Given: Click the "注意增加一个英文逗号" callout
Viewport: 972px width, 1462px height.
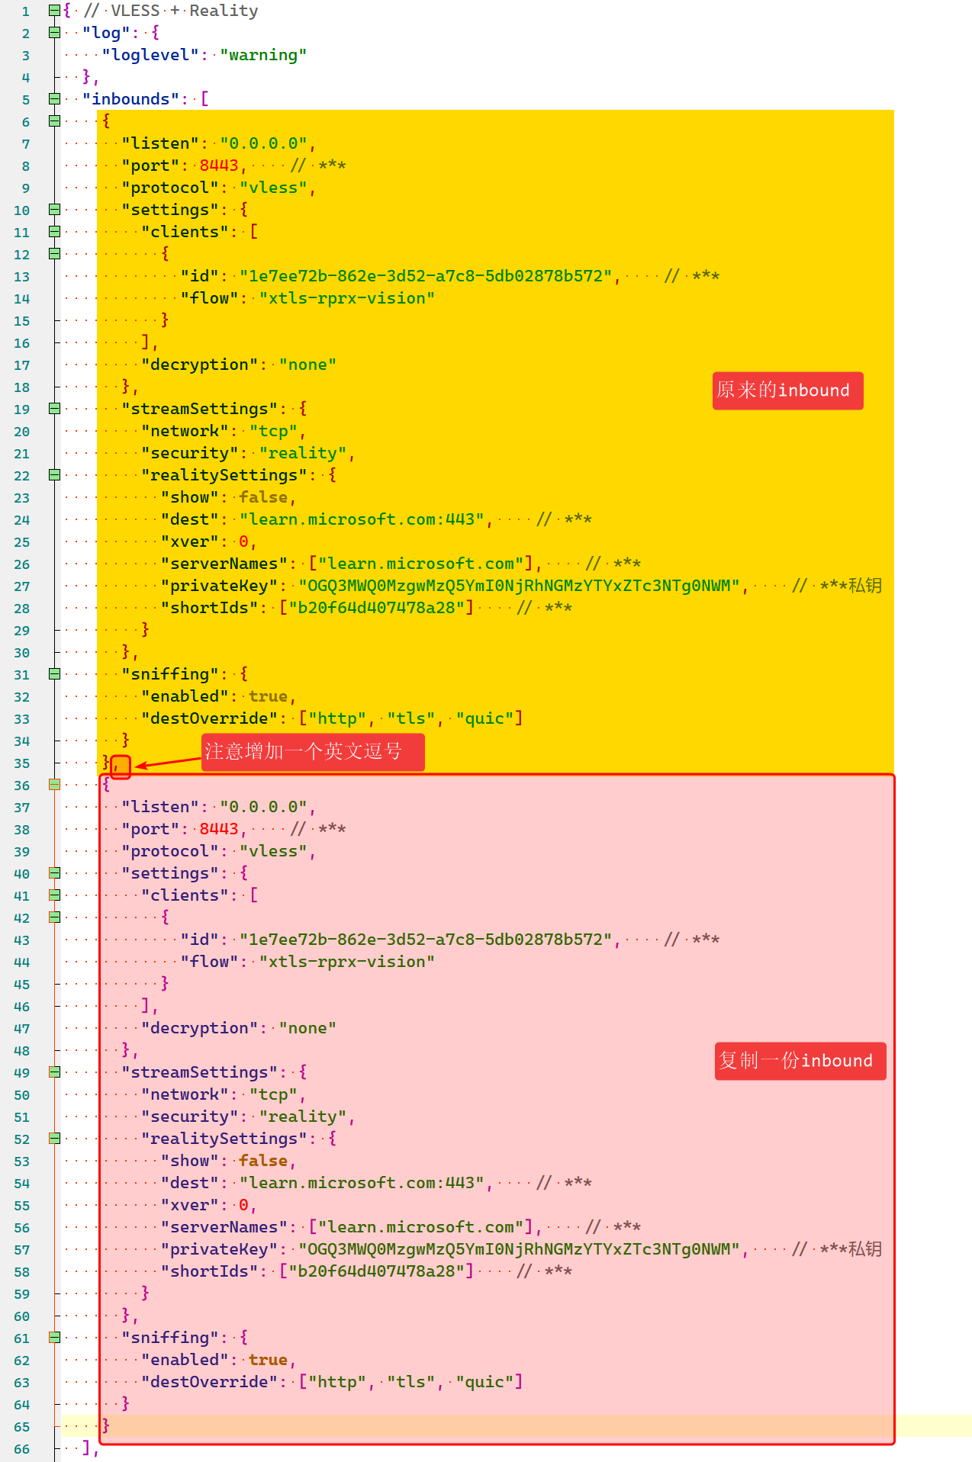Looking at the screenshot, I should coord(312,752).
